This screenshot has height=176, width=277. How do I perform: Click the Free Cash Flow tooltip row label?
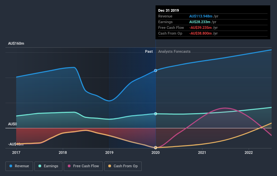tap(171, 28)
